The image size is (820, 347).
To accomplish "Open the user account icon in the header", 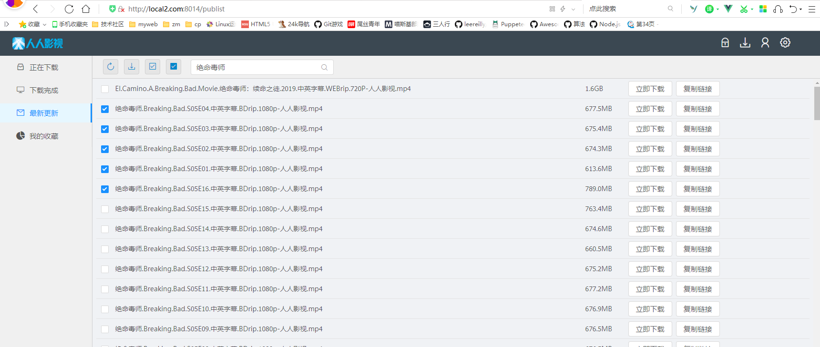I will click(765, 43).
